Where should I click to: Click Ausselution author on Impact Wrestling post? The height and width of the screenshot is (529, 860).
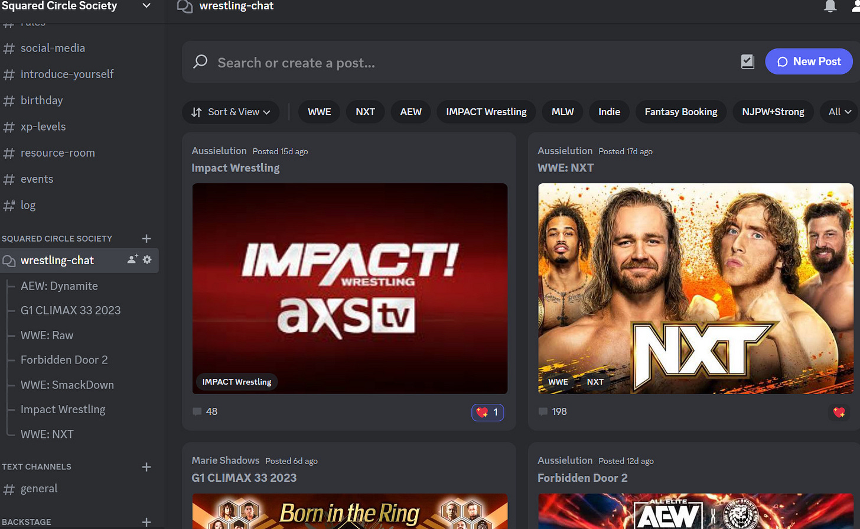coord(219,151)
